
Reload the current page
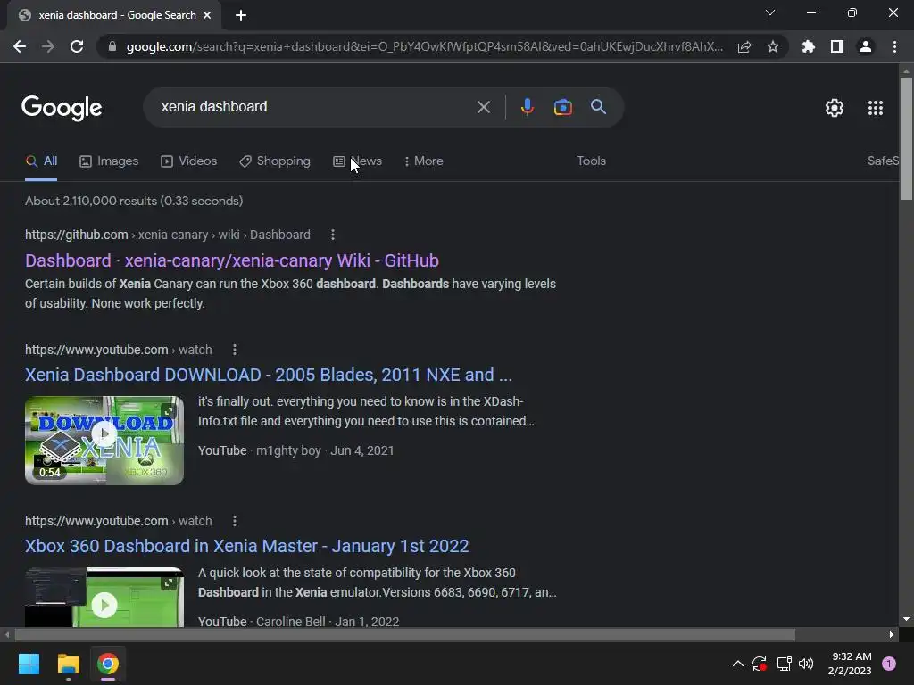77,46
